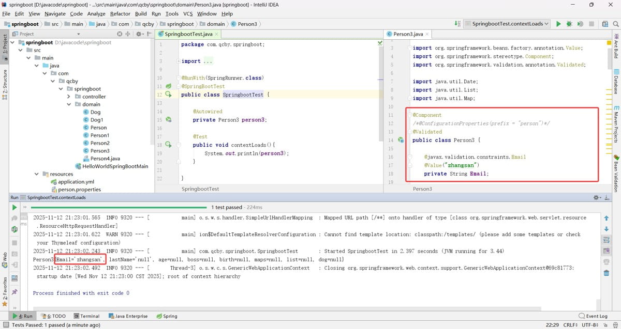621x329 pixels.
Task: Open the Event Log
Action: click(x=593, y=316)
